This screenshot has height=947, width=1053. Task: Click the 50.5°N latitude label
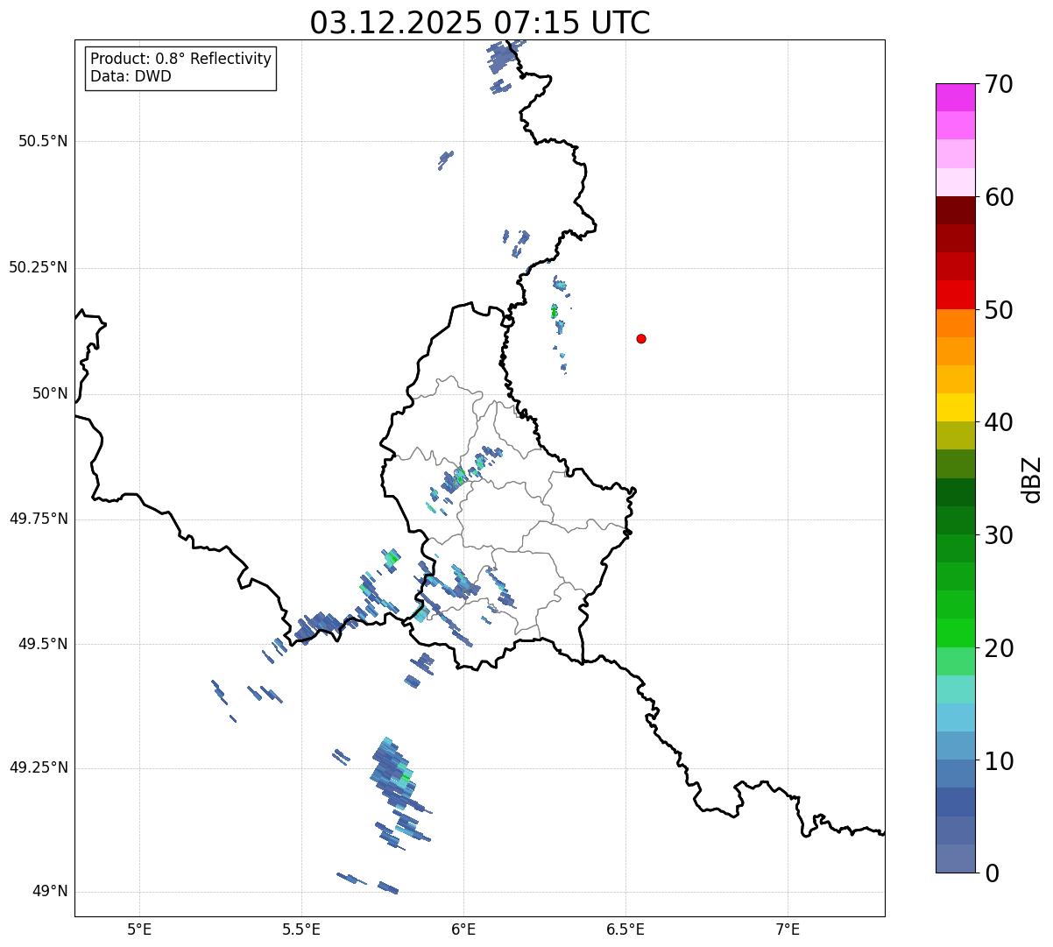(x=43, y=141)
